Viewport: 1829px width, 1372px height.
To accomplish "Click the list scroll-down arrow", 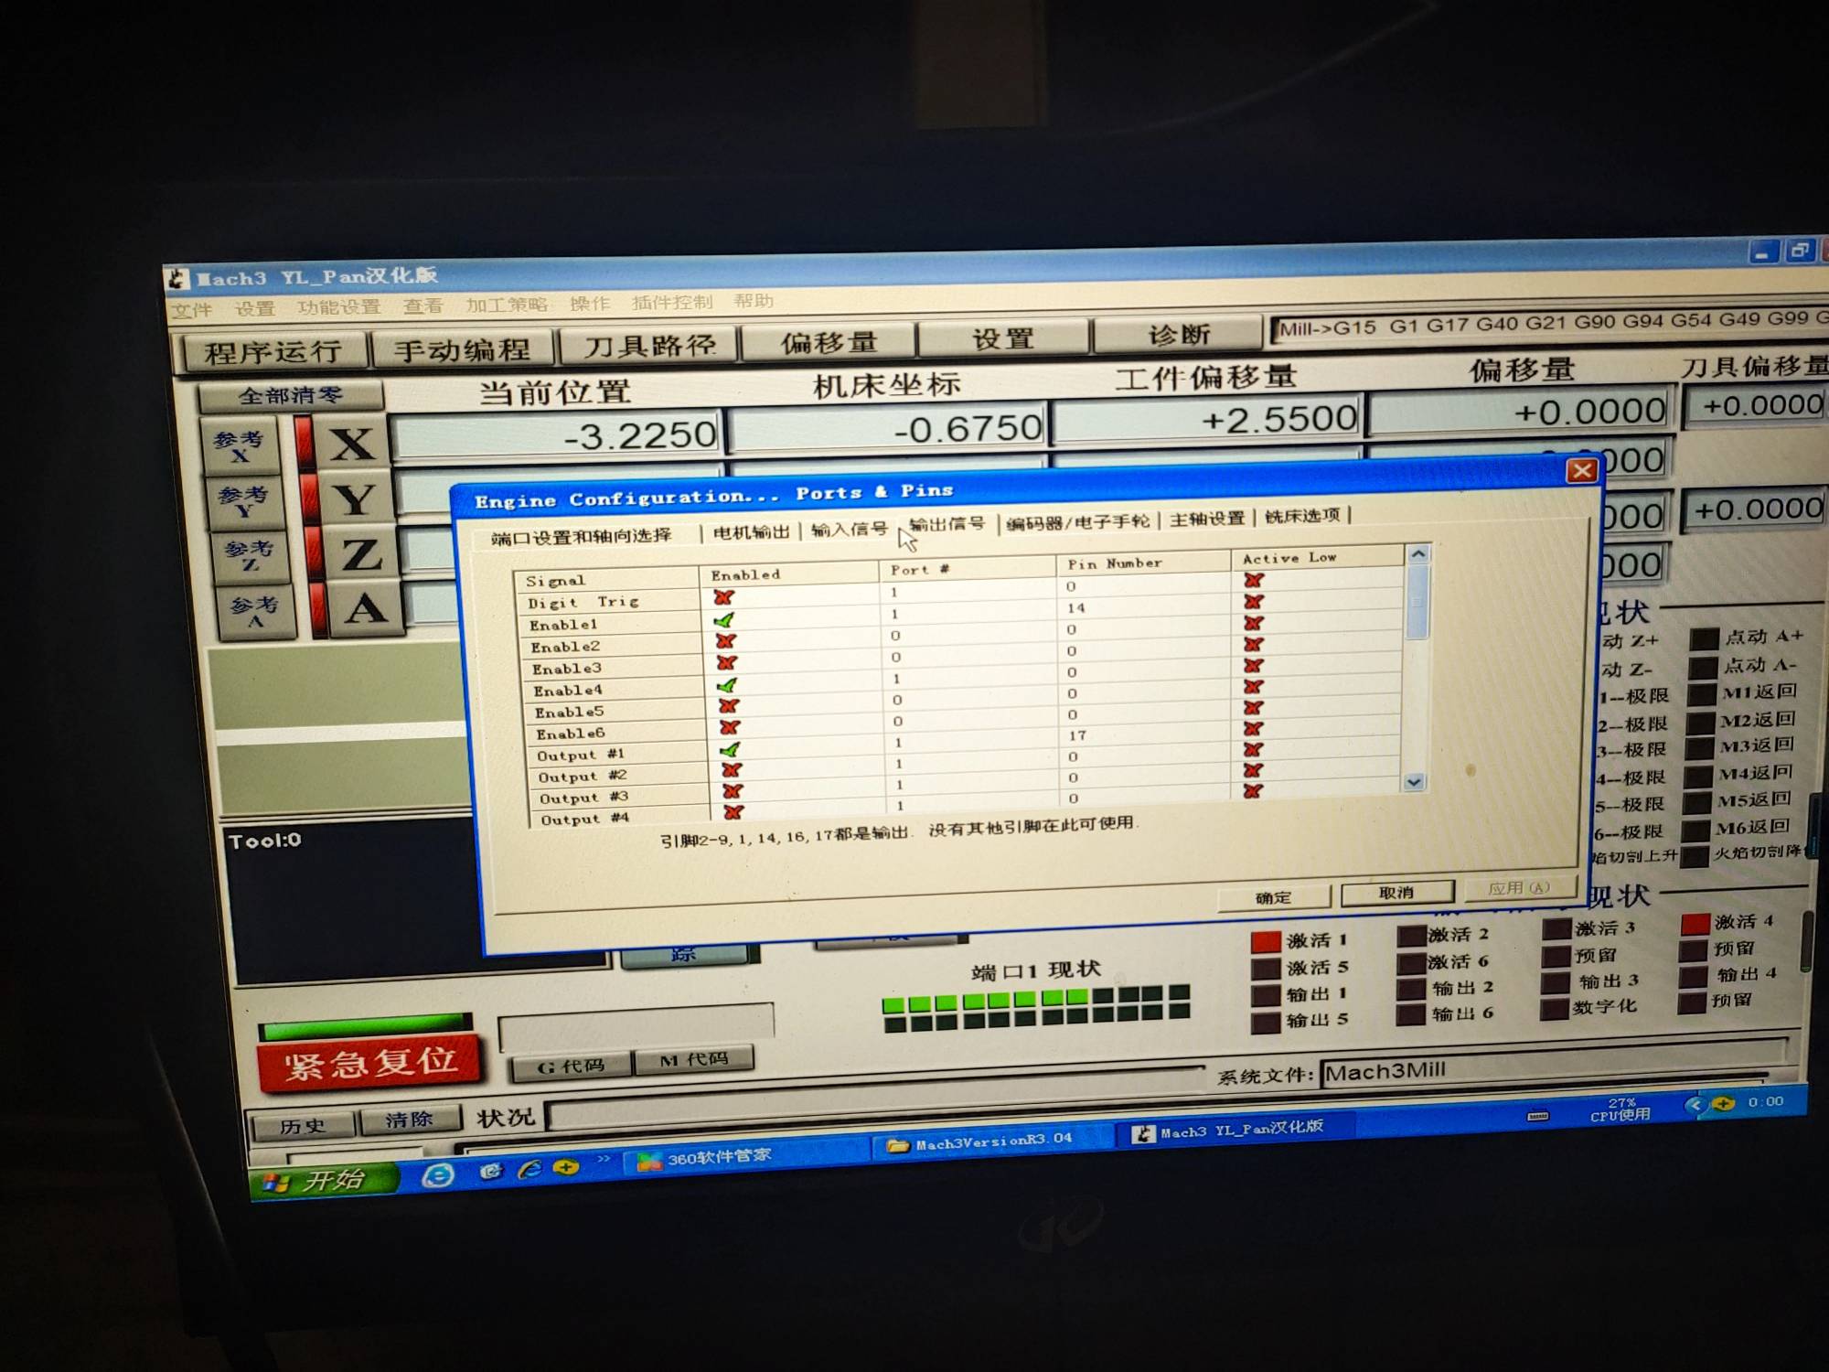I will coord(1414,782).
